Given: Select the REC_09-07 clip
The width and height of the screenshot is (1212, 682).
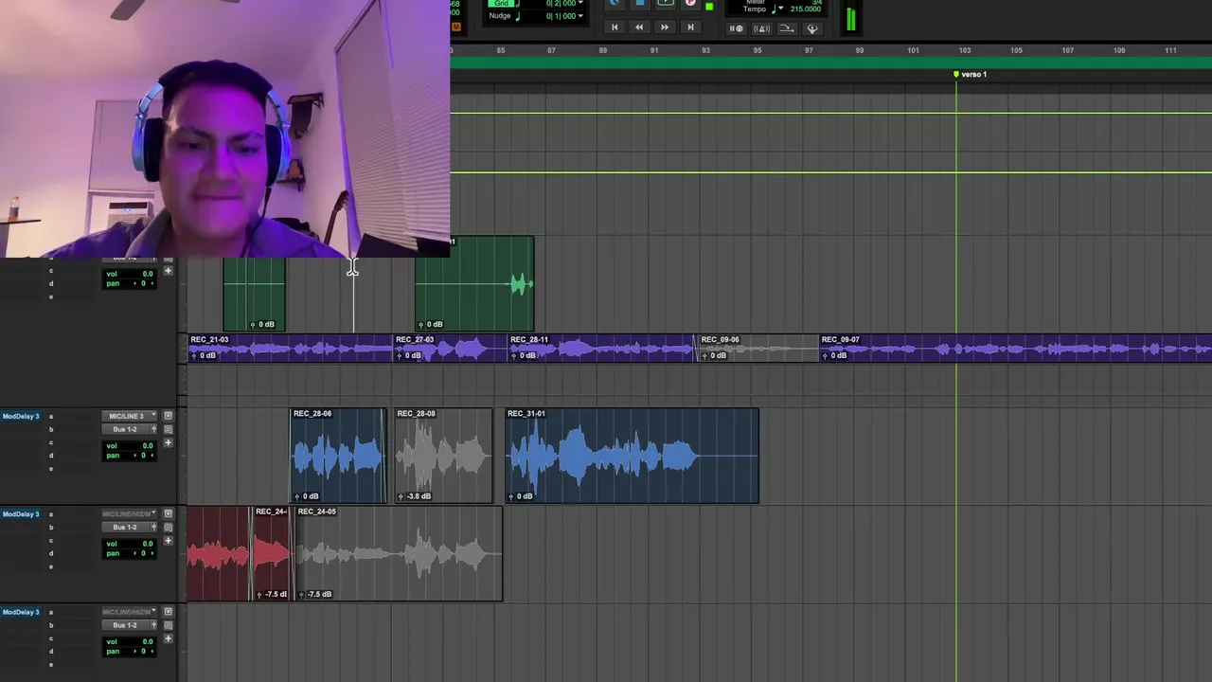Looking at the screenshot, I should [1015, 348].
